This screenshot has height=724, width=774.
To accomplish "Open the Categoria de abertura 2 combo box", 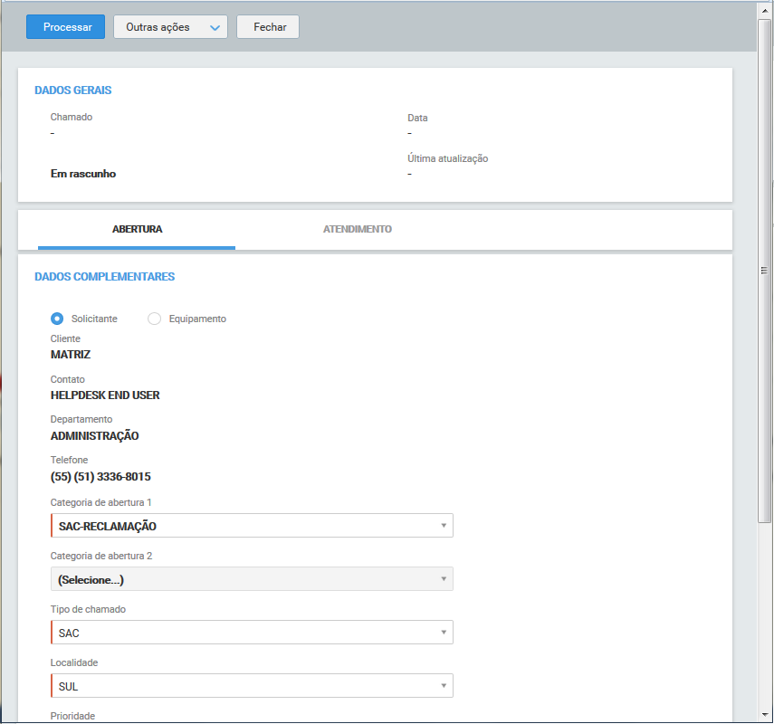I will (x=253, y=579).
